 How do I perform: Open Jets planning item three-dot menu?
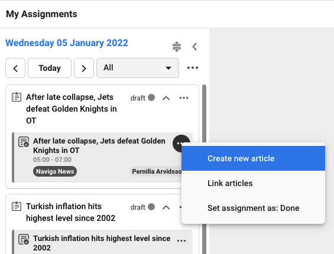coord(184,98)
